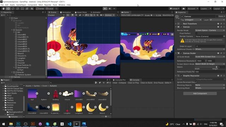Open the Shaded draw mode dropdown
The width and height of the screenshot is (226, 127).
click(x=56, y=15)
